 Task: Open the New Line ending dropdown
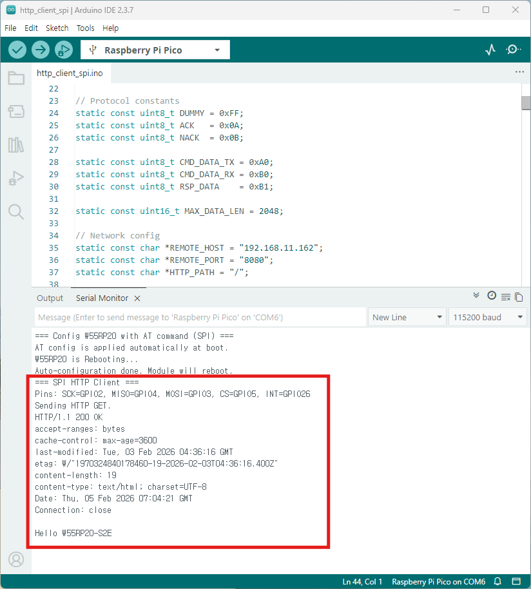(407, 317)
